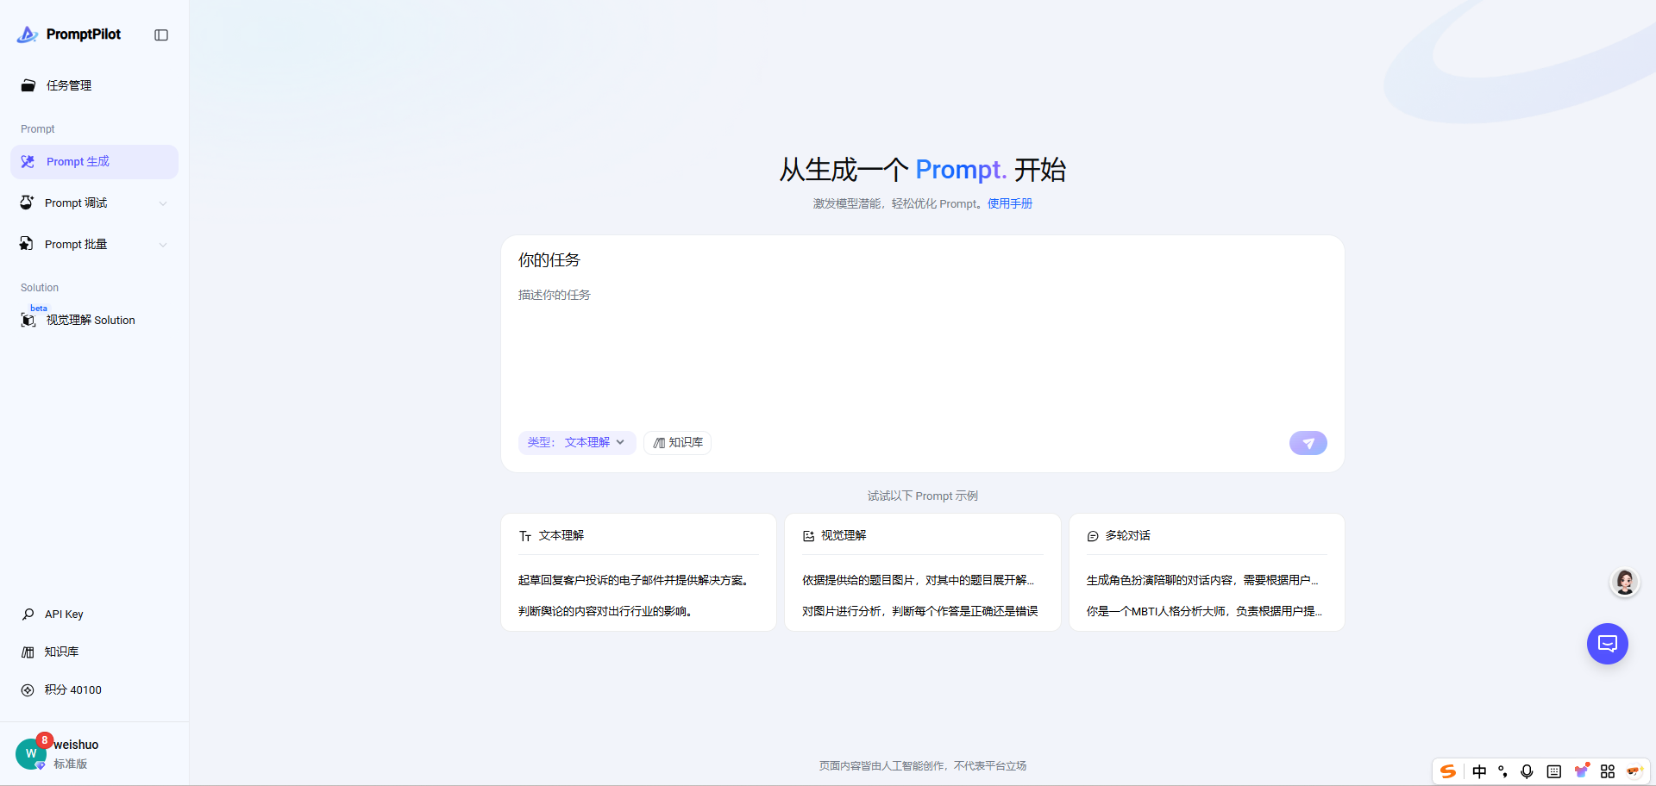Click the send paper-plane button
The width and height of the screenshot is (1656, 786).
[1308, 443]
